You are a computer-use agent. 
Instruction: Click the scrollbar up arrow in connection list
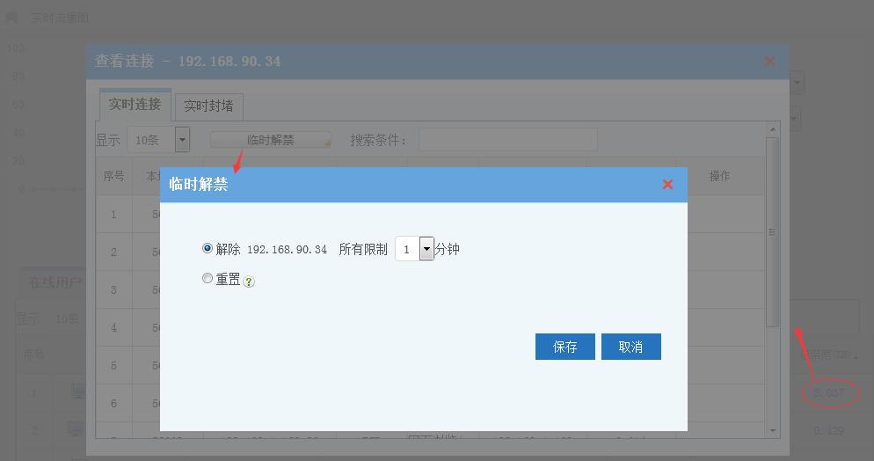tap(773, 130)
